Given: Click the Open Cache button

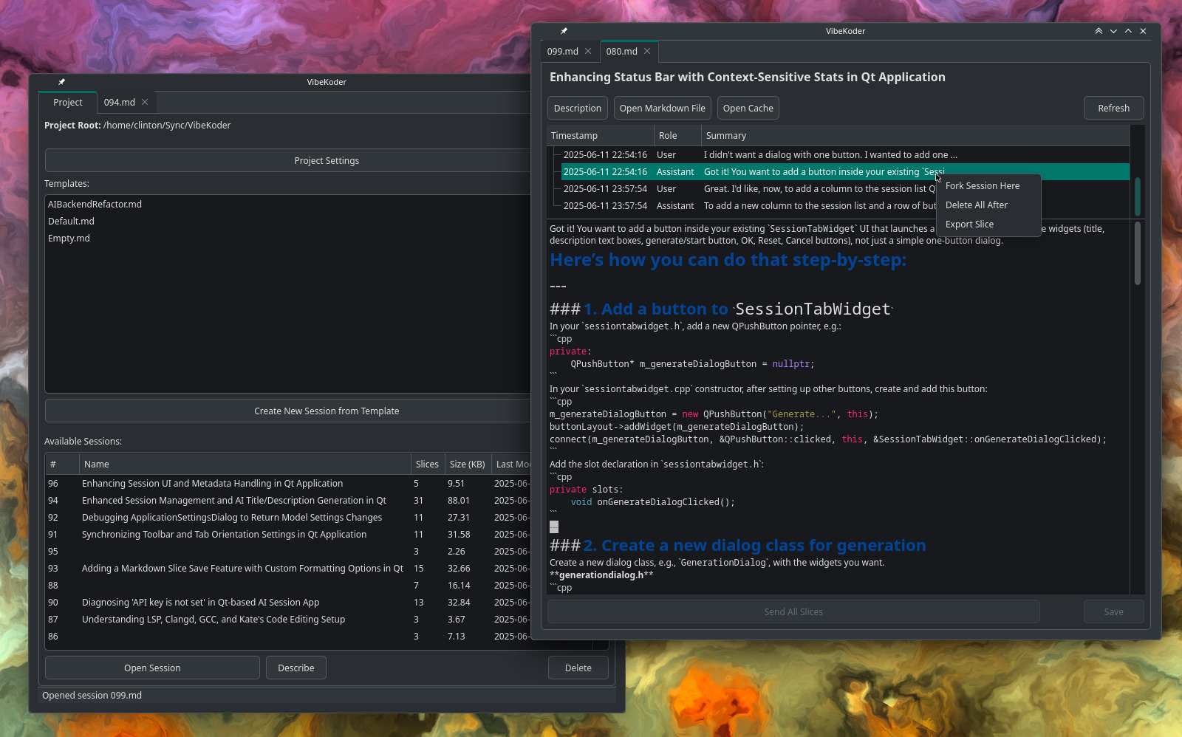Looking at the screenshot, I should [748, 108].
